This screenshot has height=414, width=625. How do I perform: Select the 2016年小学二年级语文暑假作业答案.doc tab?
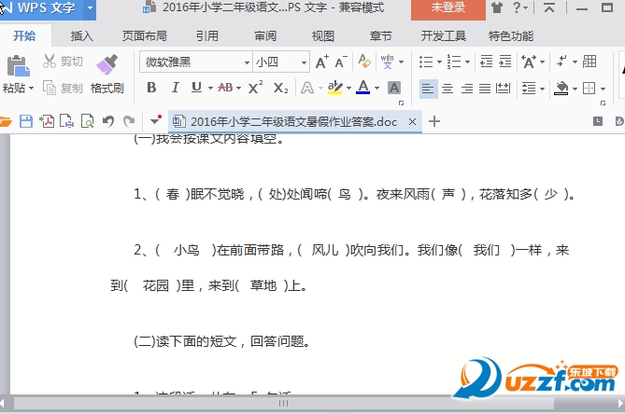pos(295,122)
